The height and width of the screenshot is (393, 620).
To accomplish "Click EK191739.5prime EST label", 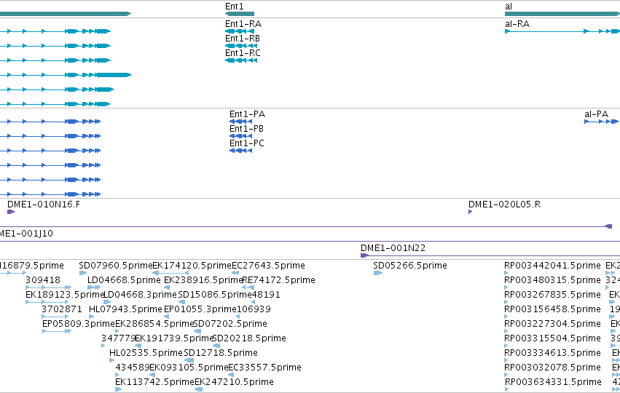I will [174, 338].
